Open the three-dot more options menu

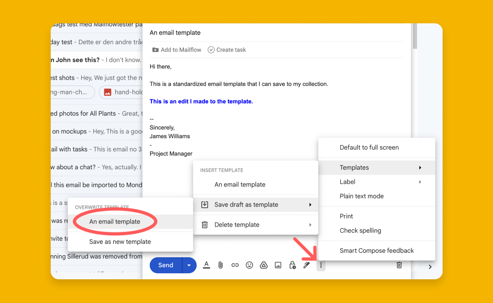(x=321, y=265)
